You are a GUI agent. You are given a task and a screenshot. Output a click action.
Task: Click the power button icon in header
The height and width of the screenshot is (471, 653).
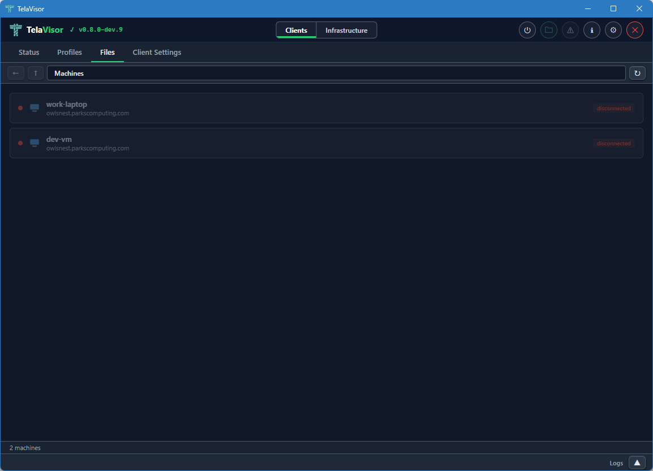[x=527, y=31]
